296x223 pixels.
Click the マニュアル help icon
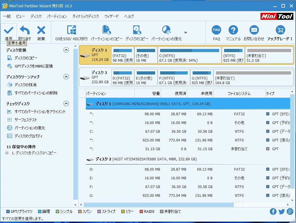233,30
